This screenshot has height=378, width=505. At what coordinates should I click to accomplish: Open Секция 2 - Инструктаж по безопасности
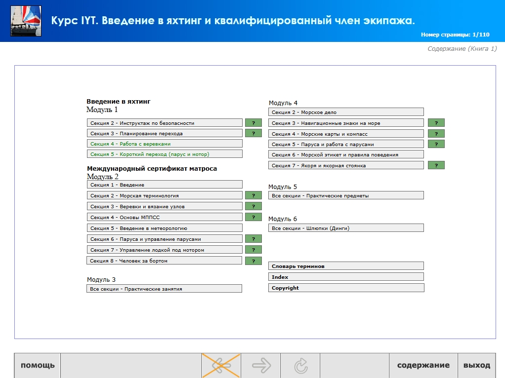click(165, 123)
